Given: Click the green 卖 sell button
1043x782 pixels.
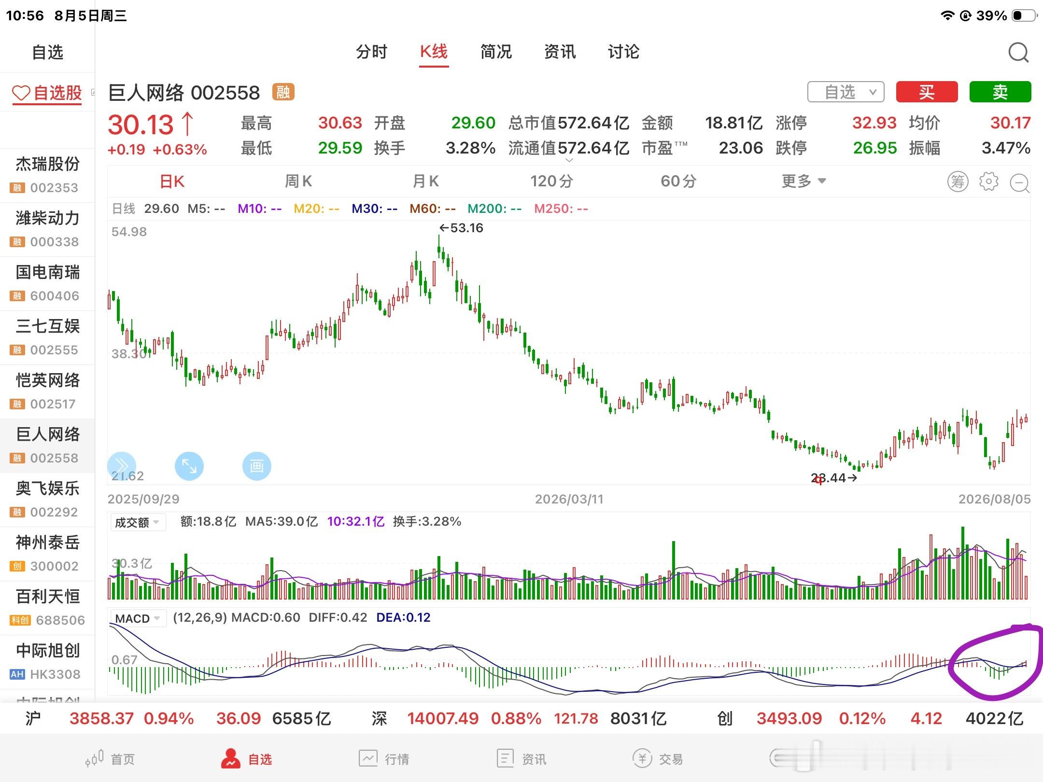Looking at the screenshot, I should click(1000, 92).
